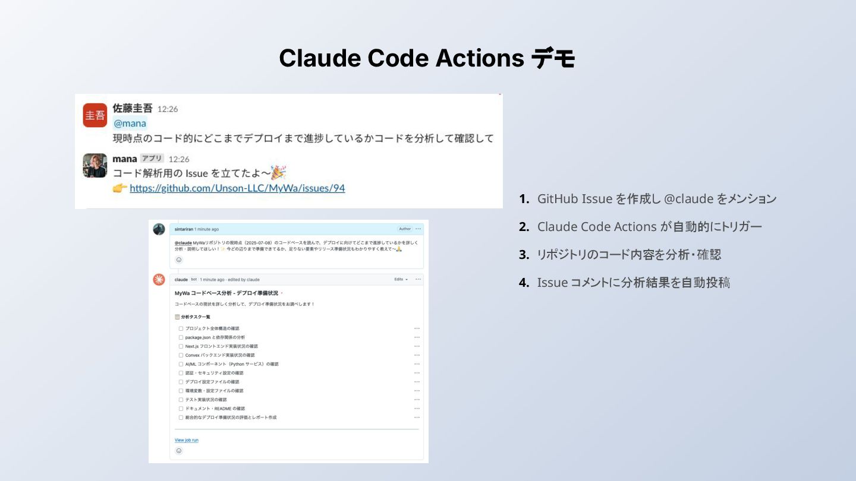Check the Next.js フロントエンド checkbox

[x=181, y=346]
